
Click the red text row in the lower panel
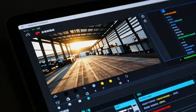pyautogui.click(x=161, y=109)
